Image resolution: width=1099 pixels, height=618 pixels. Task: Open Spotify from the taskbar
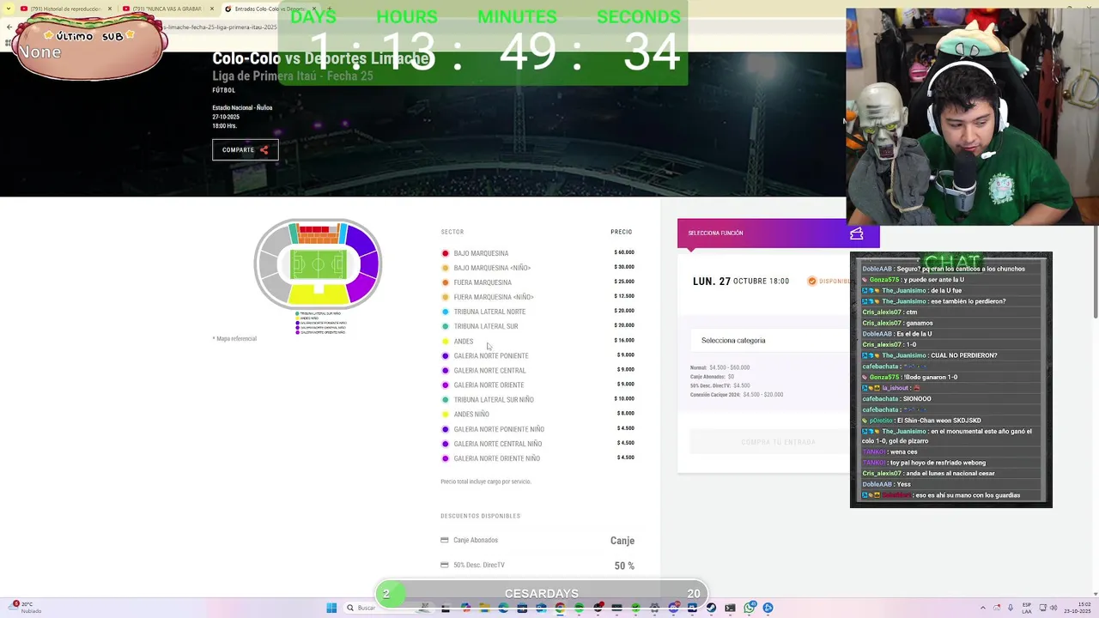579,608
